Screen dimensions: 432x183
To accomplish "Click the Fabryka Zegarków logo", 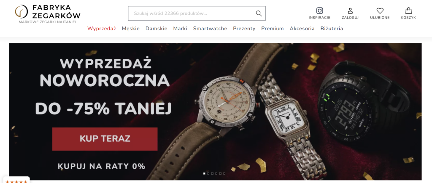I will pos(48,14).
